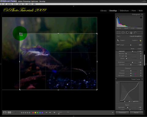147x117 pixels.
Task: Pick the Crop Frame tool beside Aspect
Action: (118, 40)
